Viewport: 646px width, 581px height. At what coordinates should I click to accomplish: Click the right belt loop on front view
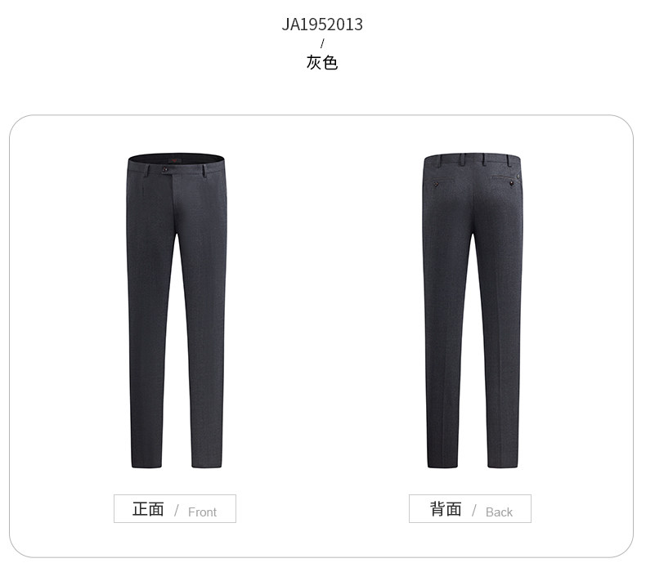click(x=204, y=171)
